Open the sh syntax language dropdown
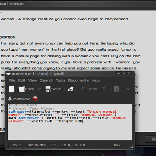This screenshot has height=156, width=156. [x=15, y=145]
